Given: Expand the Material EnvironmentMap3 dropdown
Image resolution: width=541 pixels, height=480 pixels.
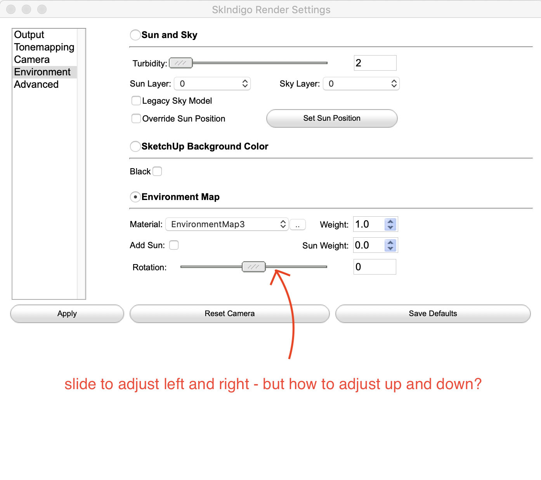Looking at the screenshot, I should [x=227, y=224].
